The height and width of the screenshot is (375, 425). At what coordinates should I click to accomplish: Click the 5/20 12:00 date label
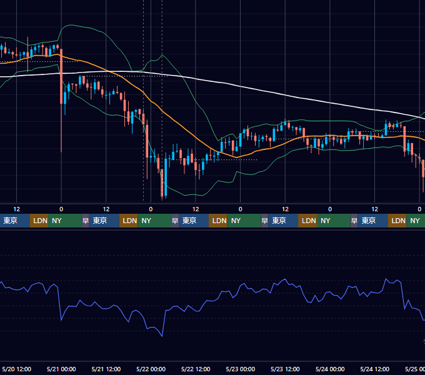[16, 369]
